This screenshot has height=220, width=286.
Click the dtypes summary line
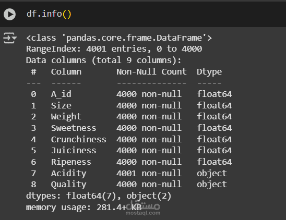99,196
